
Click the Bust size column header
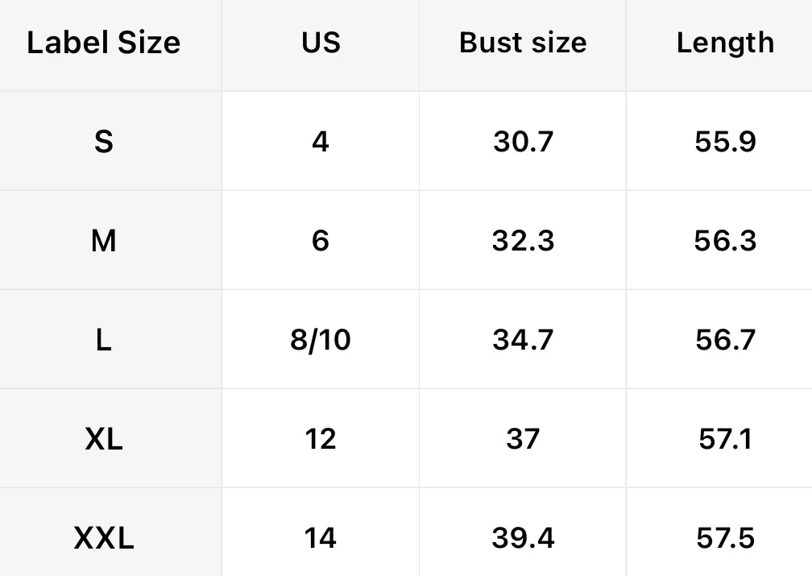pyautogui.click(x=523, y=43)
